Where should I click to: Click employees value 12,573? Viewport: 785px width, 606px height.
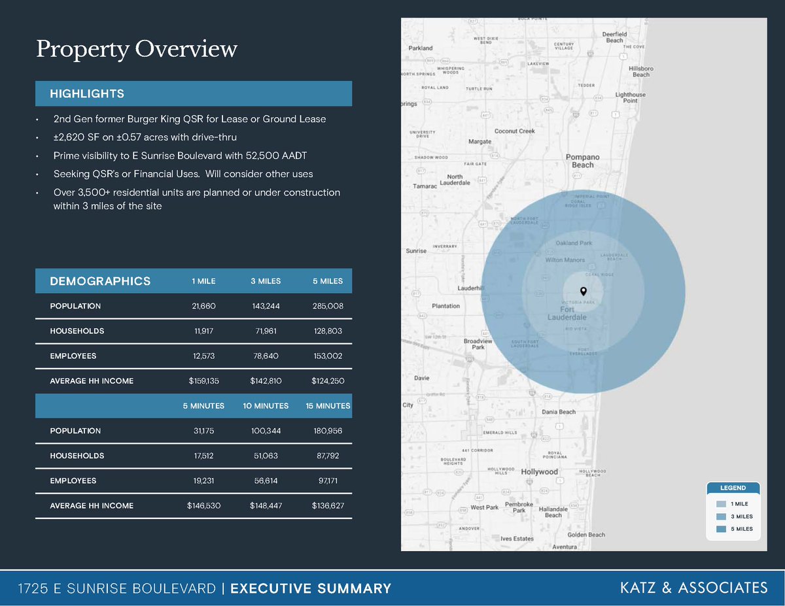(x=203, y=356)
